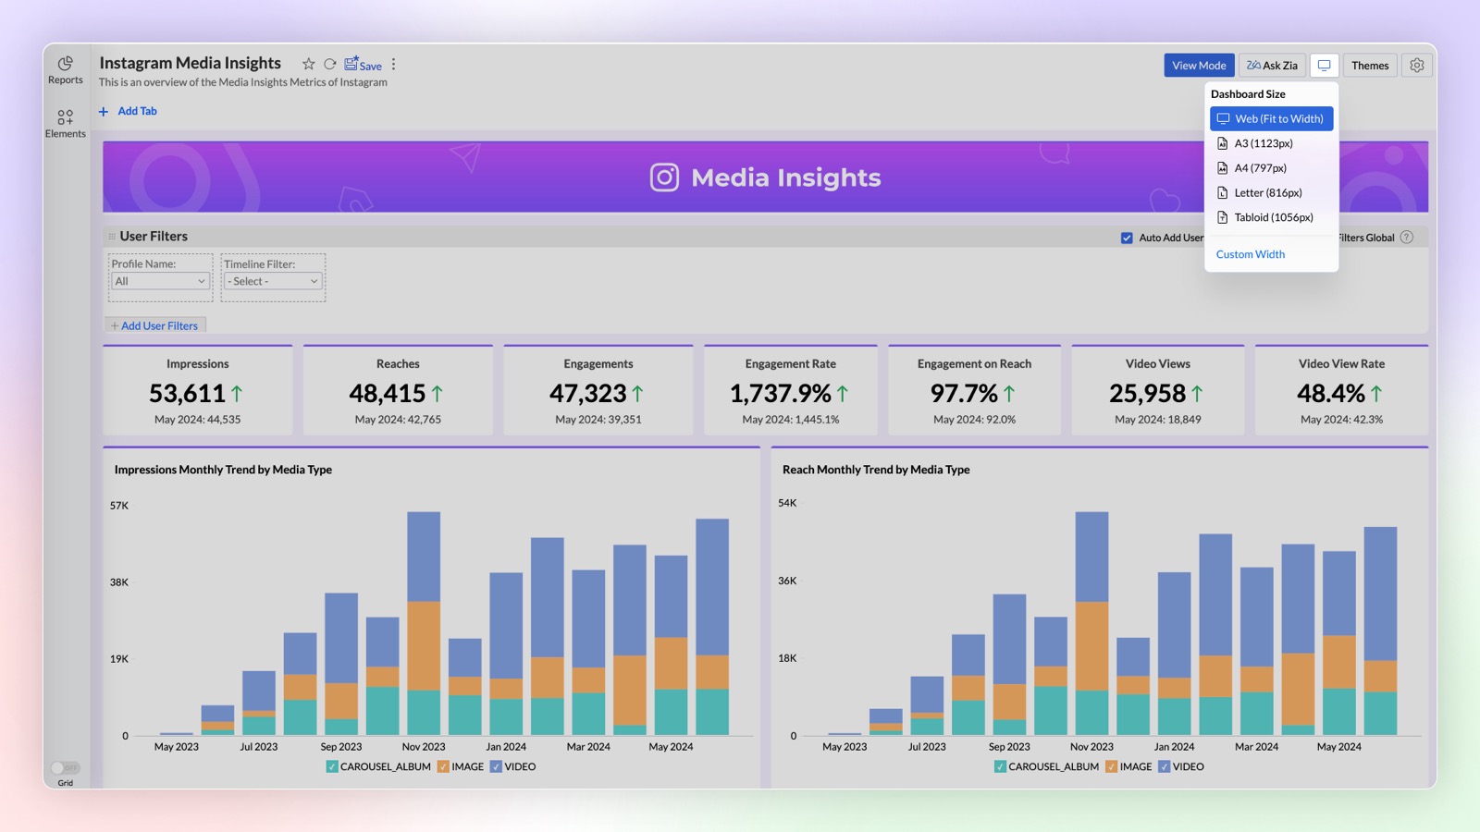Viewport: 1480px width, 832px height.
Task: Click the View Mode button
Action: [x=1199, y=65]
